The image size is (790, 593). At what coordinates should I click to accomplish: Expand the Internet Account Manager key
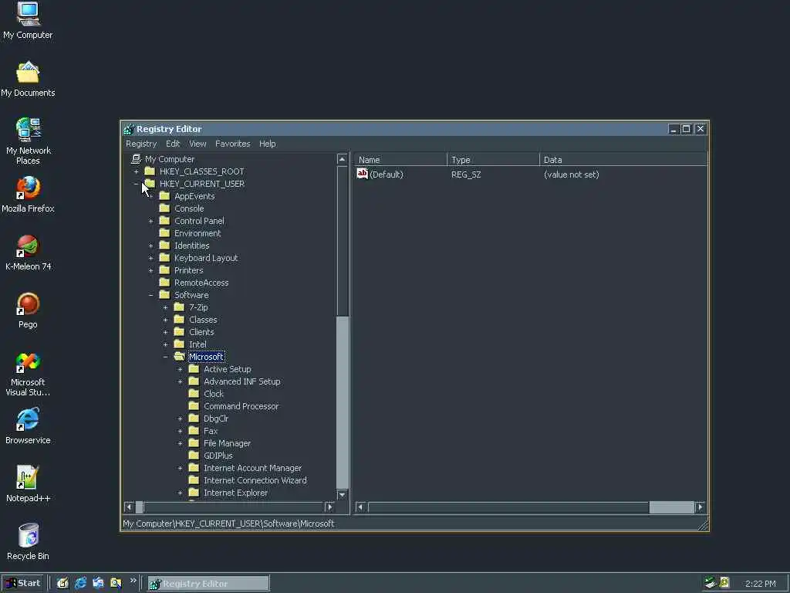(180, 468)
